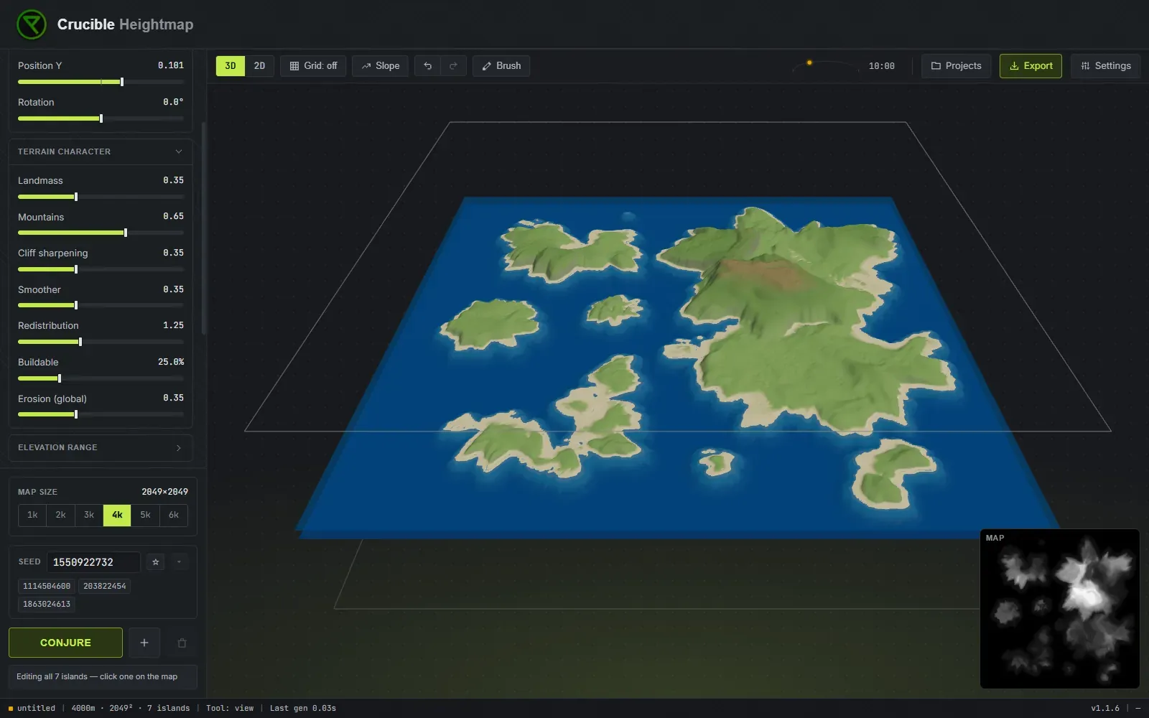Viewport: 1149px width, 718px height.
Task: Adjust the Landmass slider
Action: tap(101, 197)
